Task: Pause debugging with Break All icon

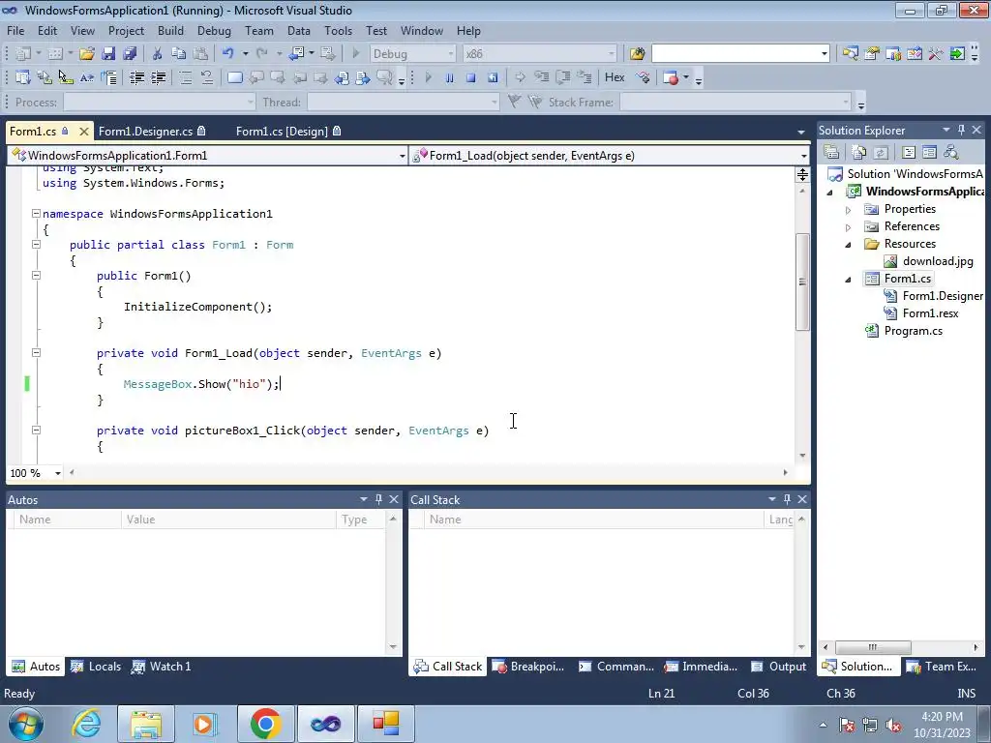Action: (449, 77)
